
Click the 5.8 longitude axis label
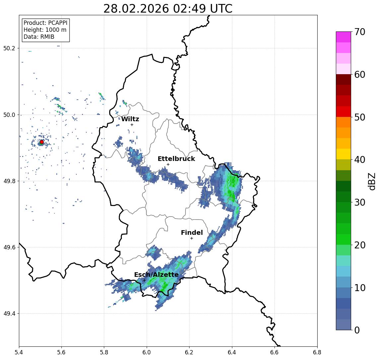tap(104, 352)
